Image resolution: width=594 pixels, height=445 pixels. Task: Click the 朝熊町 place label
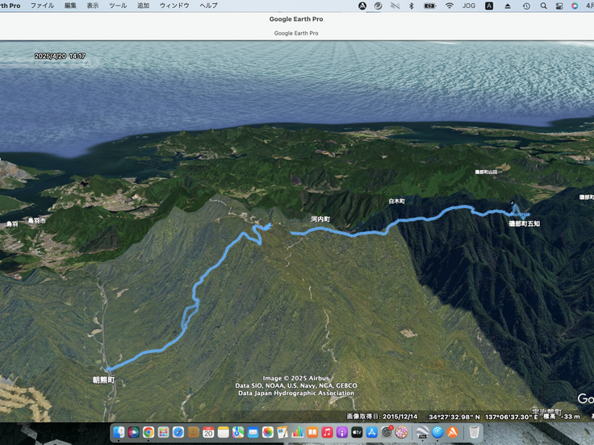point(103,379)
